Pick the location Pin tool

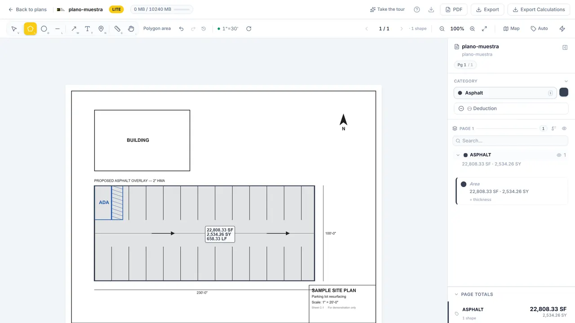(101, 29)
